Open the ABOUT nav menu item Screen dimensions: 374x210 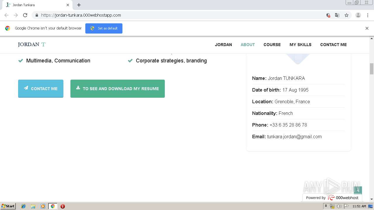pyautogui.click(x=247, y=45)
